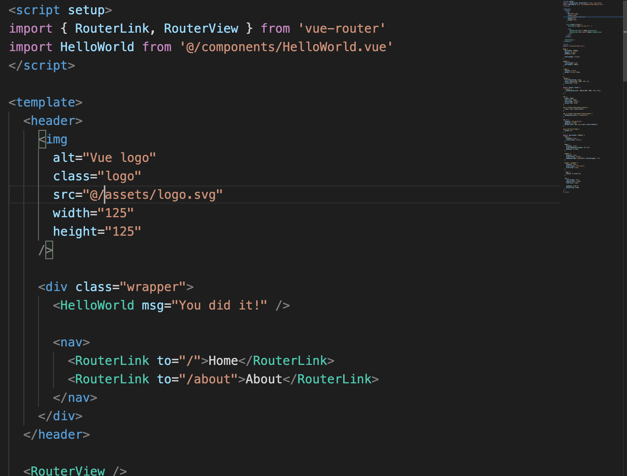This screenshot has width=627, height=476.
Task: Click the width="125" attribute
Action: click(x=92, y=213)
